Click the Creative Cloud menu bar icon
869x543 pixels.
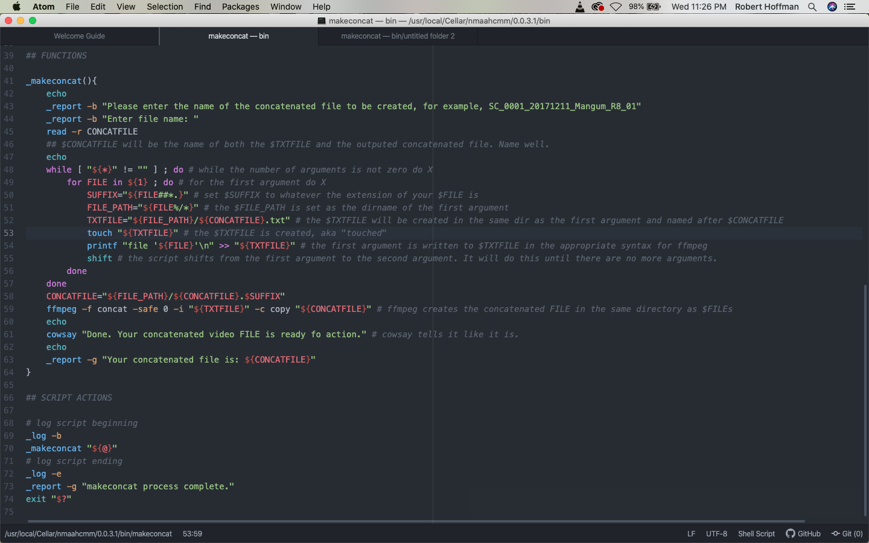click(x=597, y=7)
